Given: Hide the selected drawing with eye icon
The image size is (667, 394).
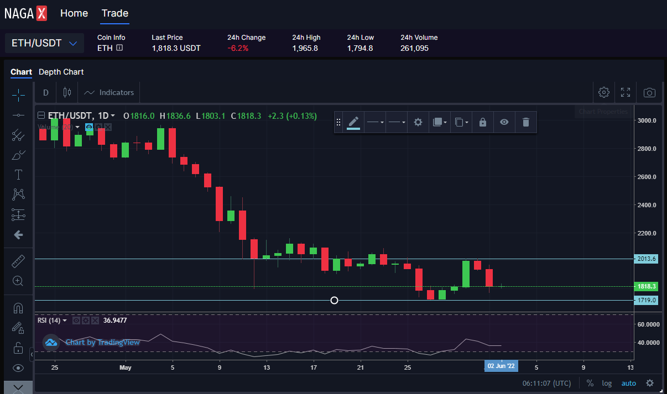Looking at the screenshot, I should tap(504, 122).
